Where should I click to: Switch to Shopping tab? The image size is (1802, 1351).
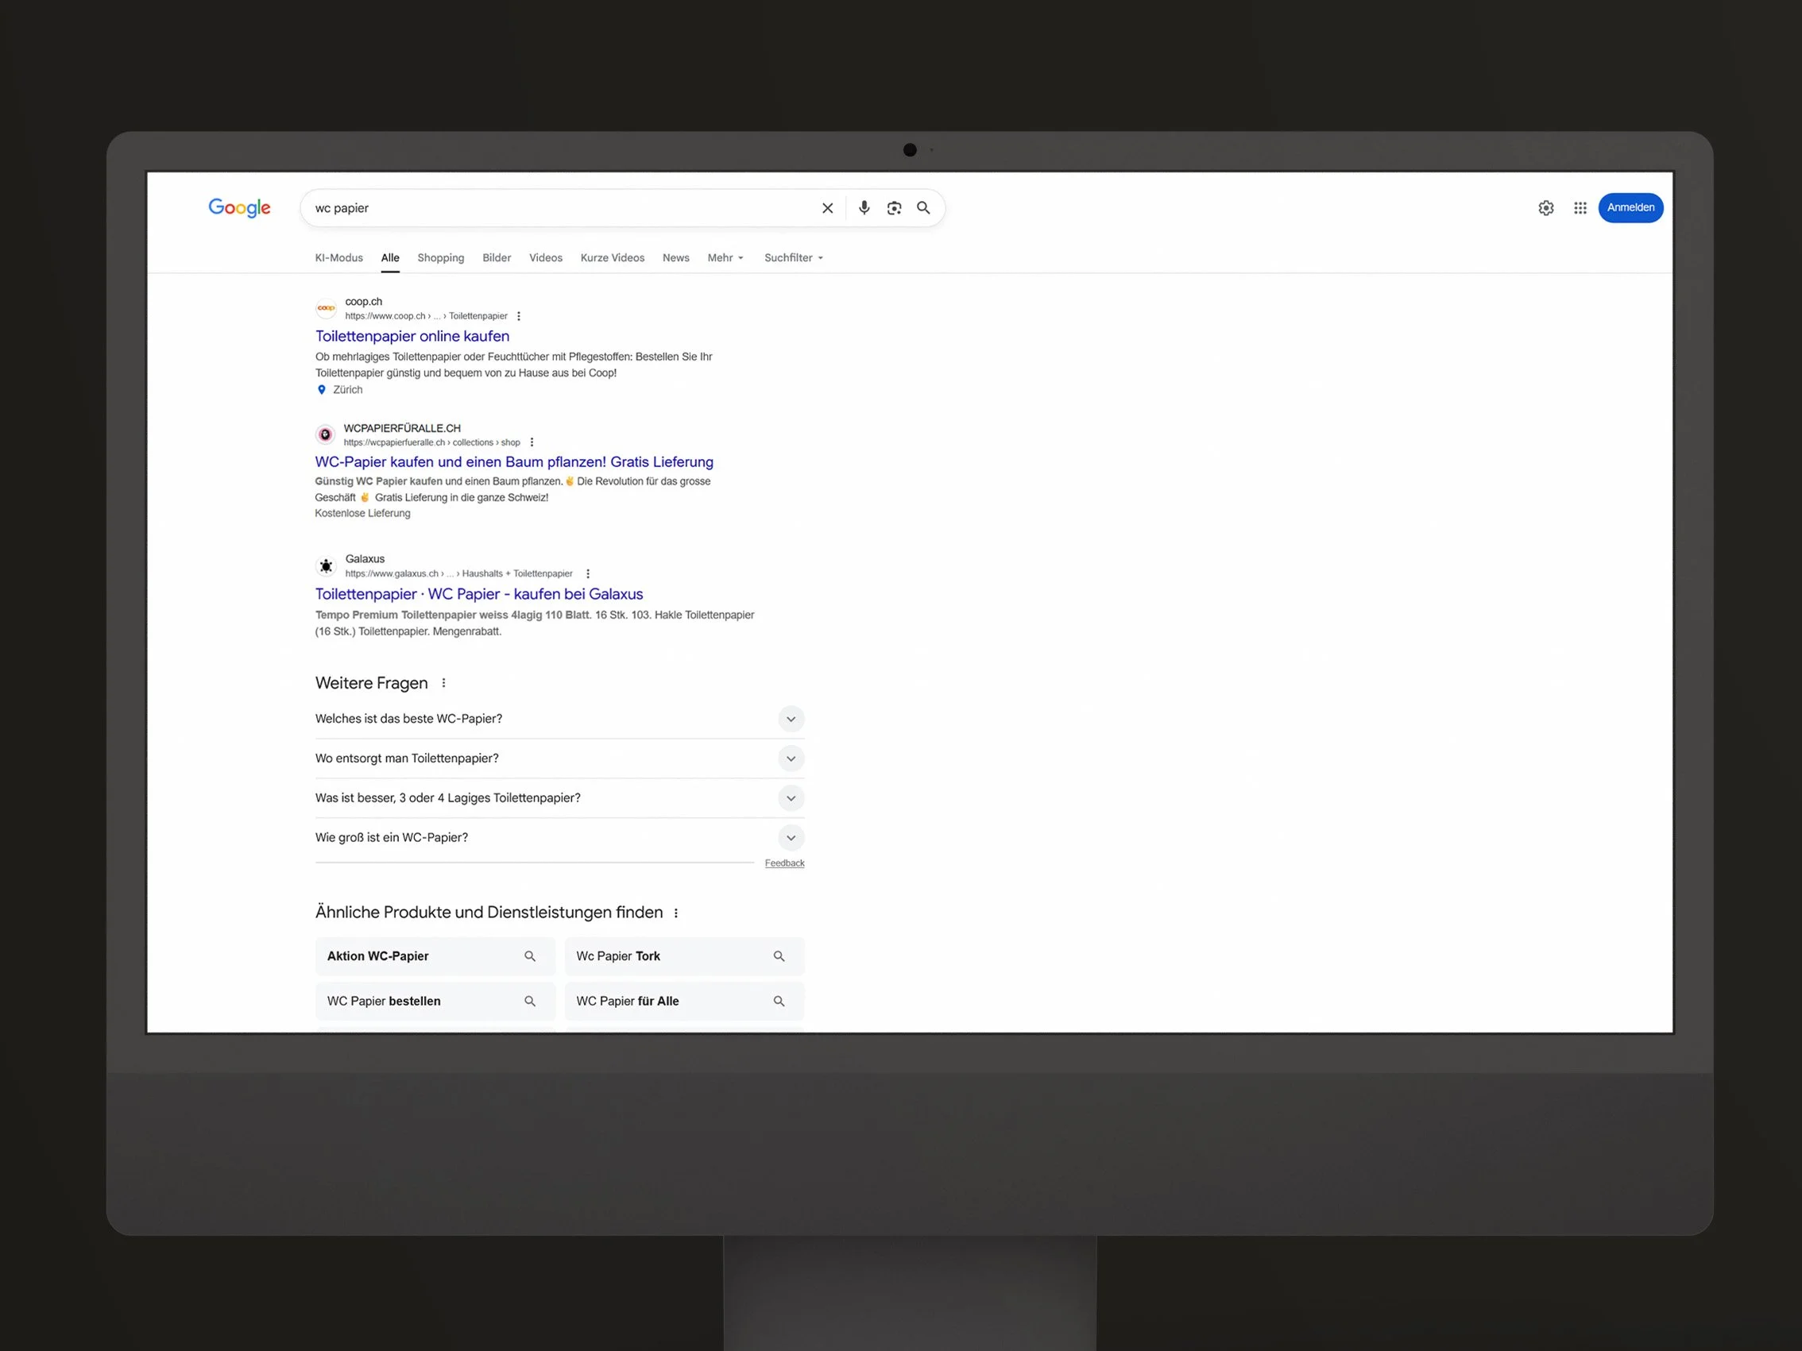(x=441, y=257)
